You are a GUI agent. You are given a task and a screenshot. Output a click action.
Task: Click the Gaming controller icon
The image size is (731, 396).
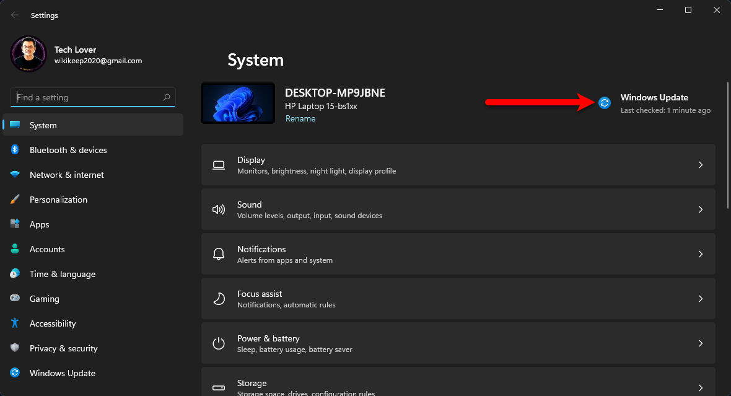[15, 298]
